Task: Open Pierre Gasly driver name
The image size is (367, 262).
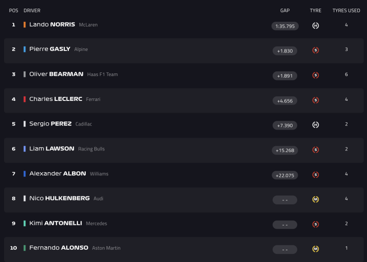Action: [49, 49]
